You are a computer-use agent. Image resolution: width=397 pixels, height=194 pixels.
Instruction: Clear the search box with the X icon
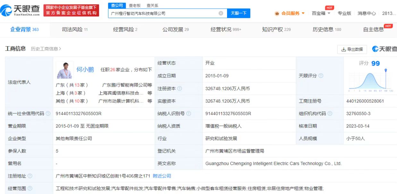(221, 13)
